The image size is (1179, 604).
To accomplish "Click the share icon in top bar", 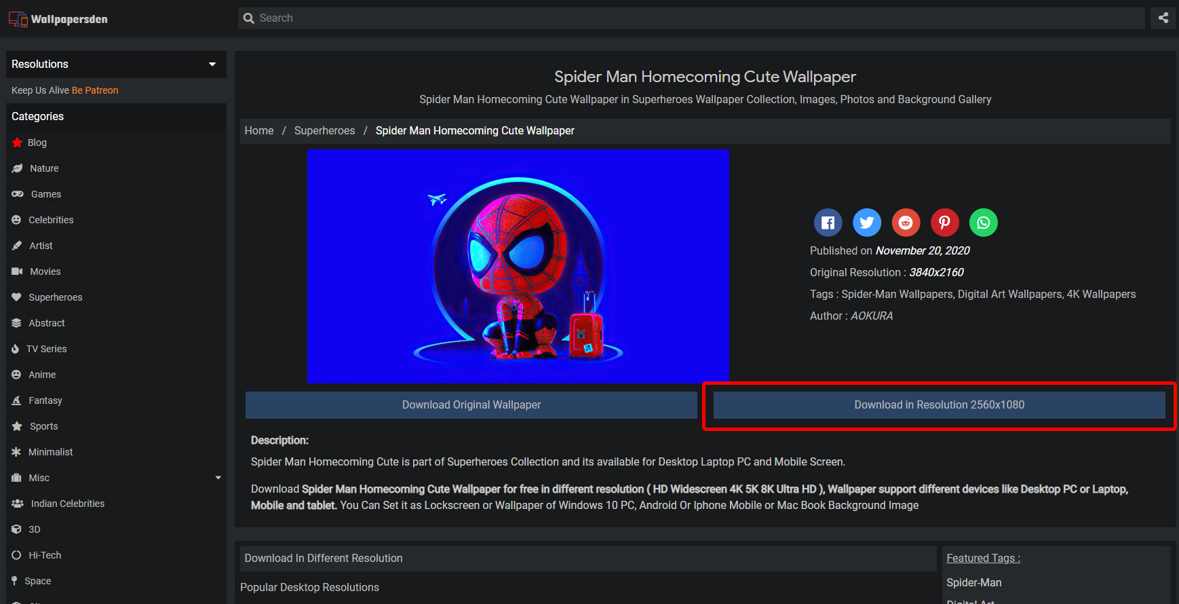I will click(x=1163, y=18).
